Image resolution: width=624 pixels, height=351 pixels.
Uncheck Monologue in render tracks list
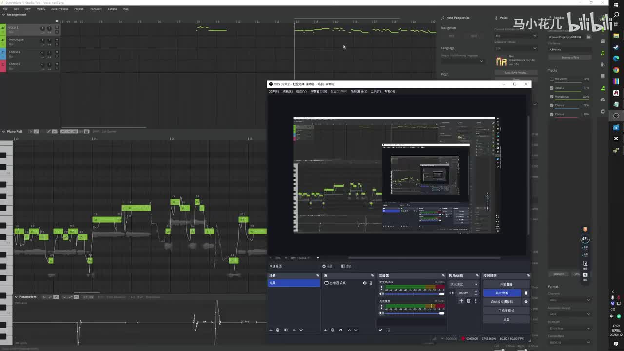(551, 97)
